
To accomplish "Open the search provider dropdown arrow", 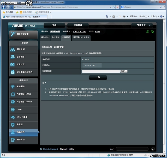I will coord(164,7).
